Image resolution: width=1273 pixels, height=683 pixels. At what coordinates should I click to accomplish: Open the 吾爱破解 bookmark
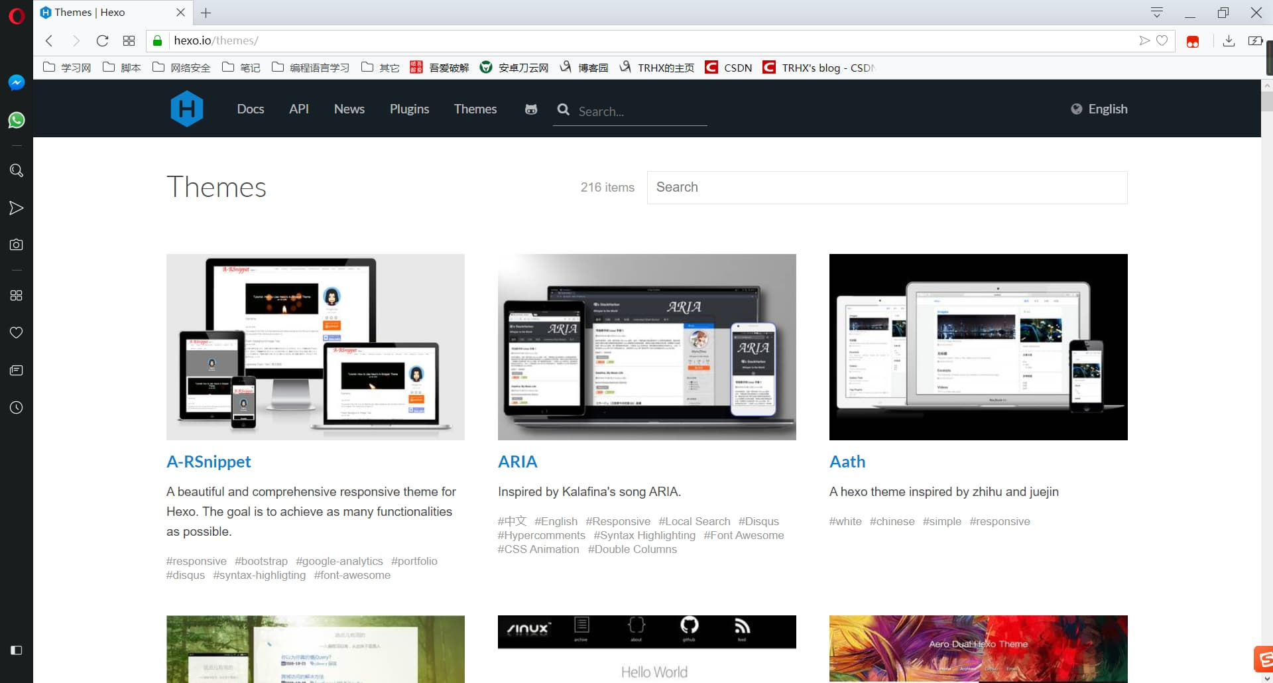click(x=440, y=68)
